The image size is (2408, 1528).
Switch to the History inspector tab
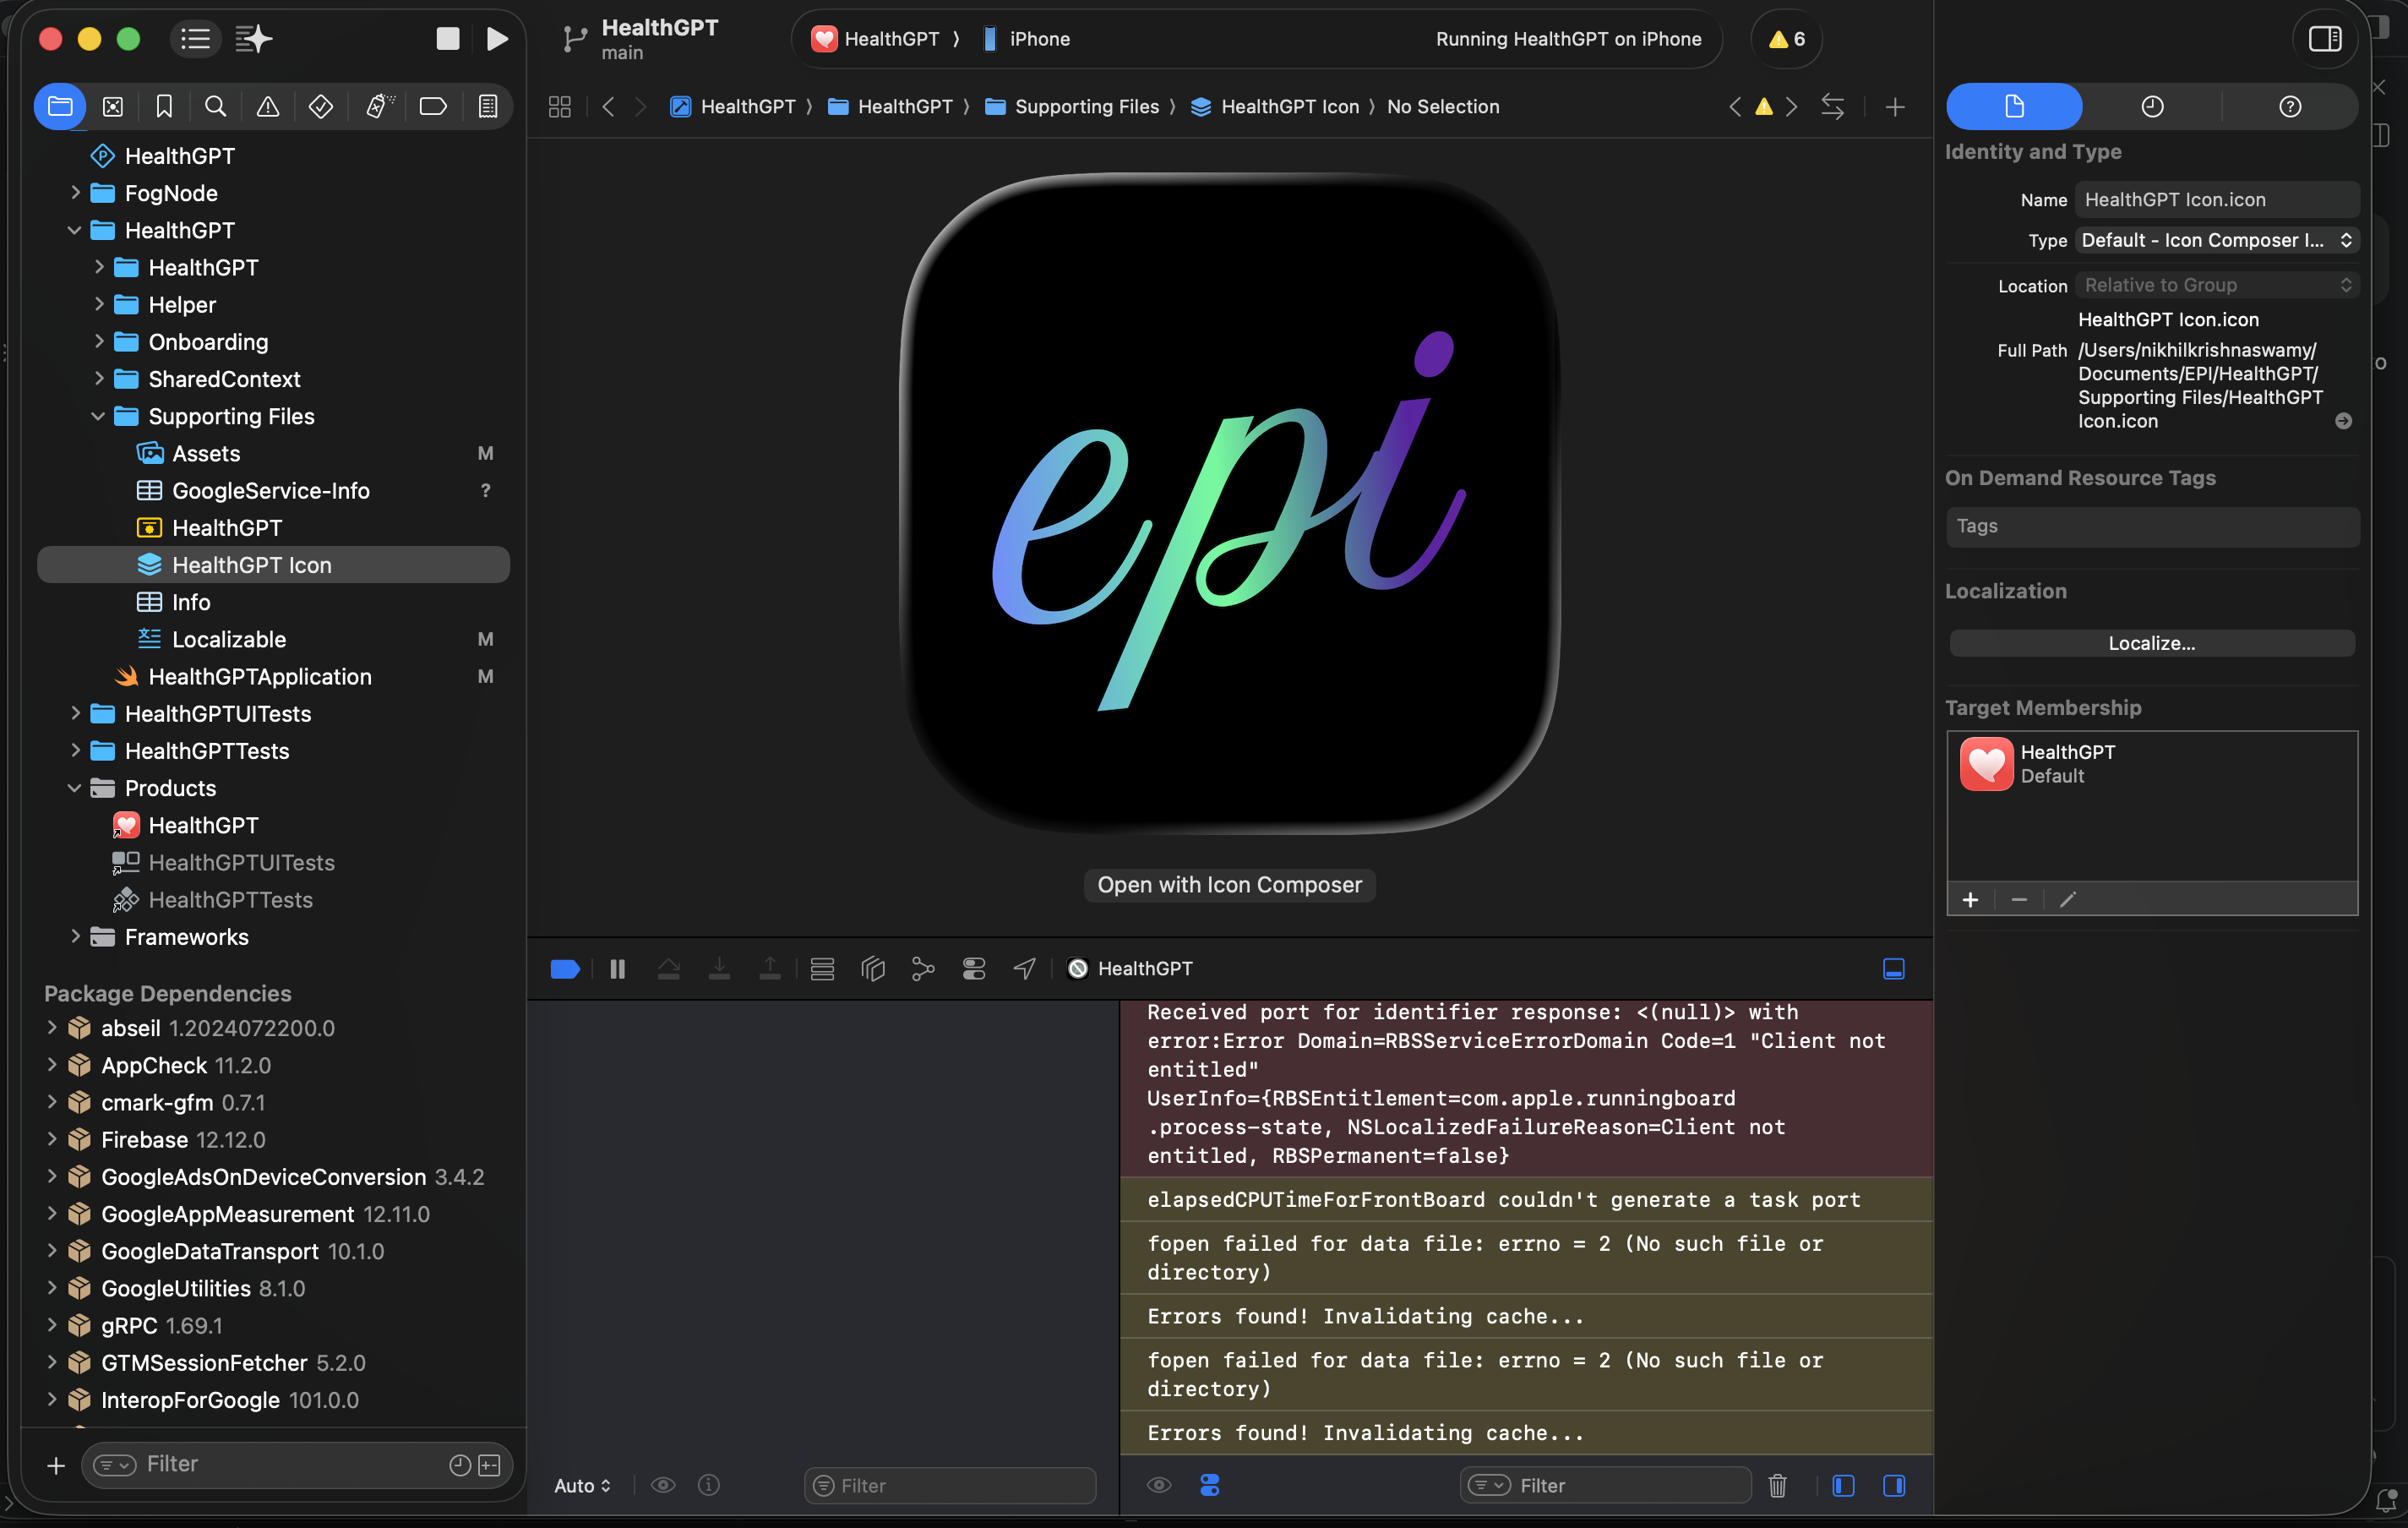pyautogui.click(x=2152, y=106)
